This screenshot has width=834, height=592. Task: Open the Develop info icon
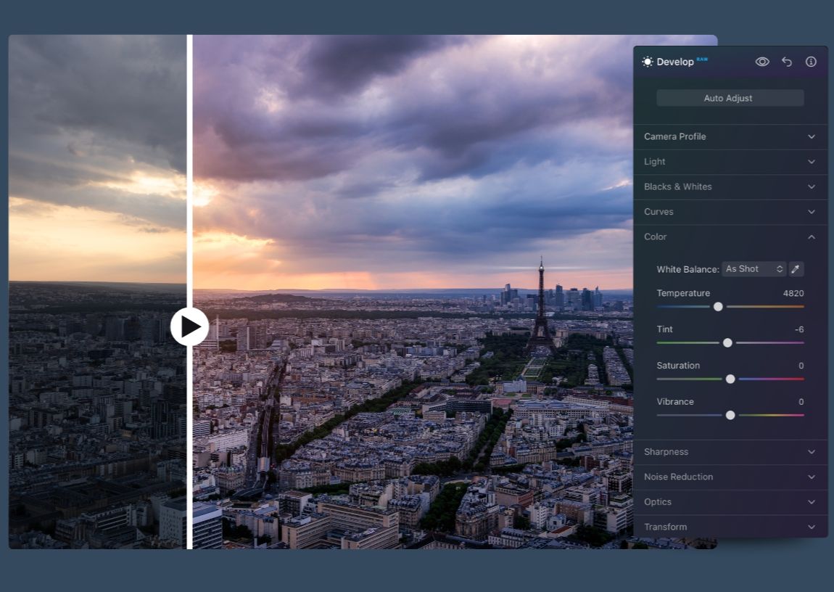click(x=811, y=62)
